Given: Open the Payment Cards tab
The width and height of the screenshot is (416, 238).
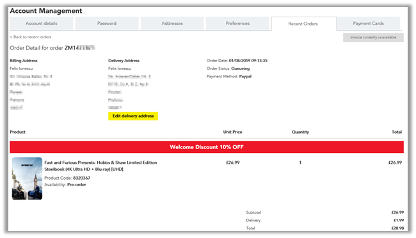Looking at the screenshot, I should pyautogui.click(x=368, y=23).
